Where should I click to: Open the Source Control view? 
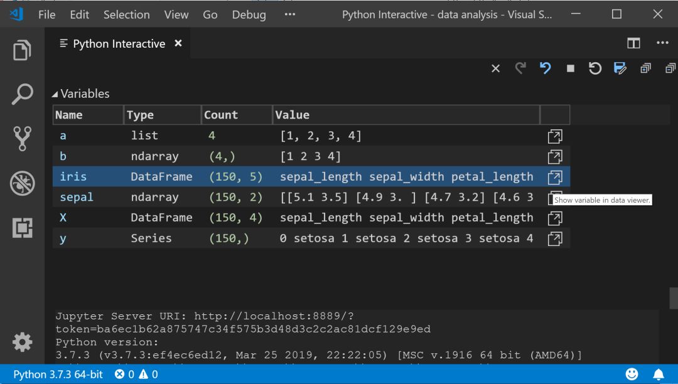click(x=22, y=139)
